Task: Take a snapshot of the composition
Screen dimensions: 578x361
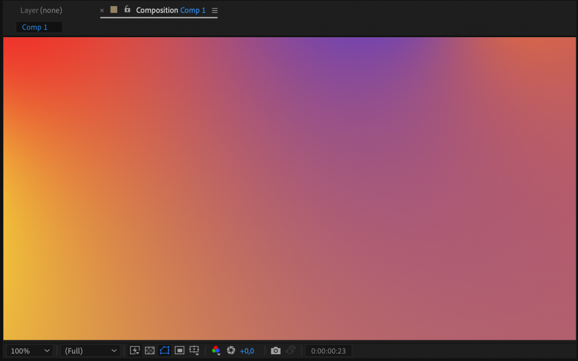Action: point(275,350)
